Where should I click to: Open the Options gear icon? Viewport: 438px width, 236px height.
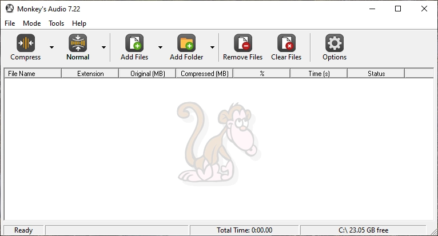(x=335, y=43)
